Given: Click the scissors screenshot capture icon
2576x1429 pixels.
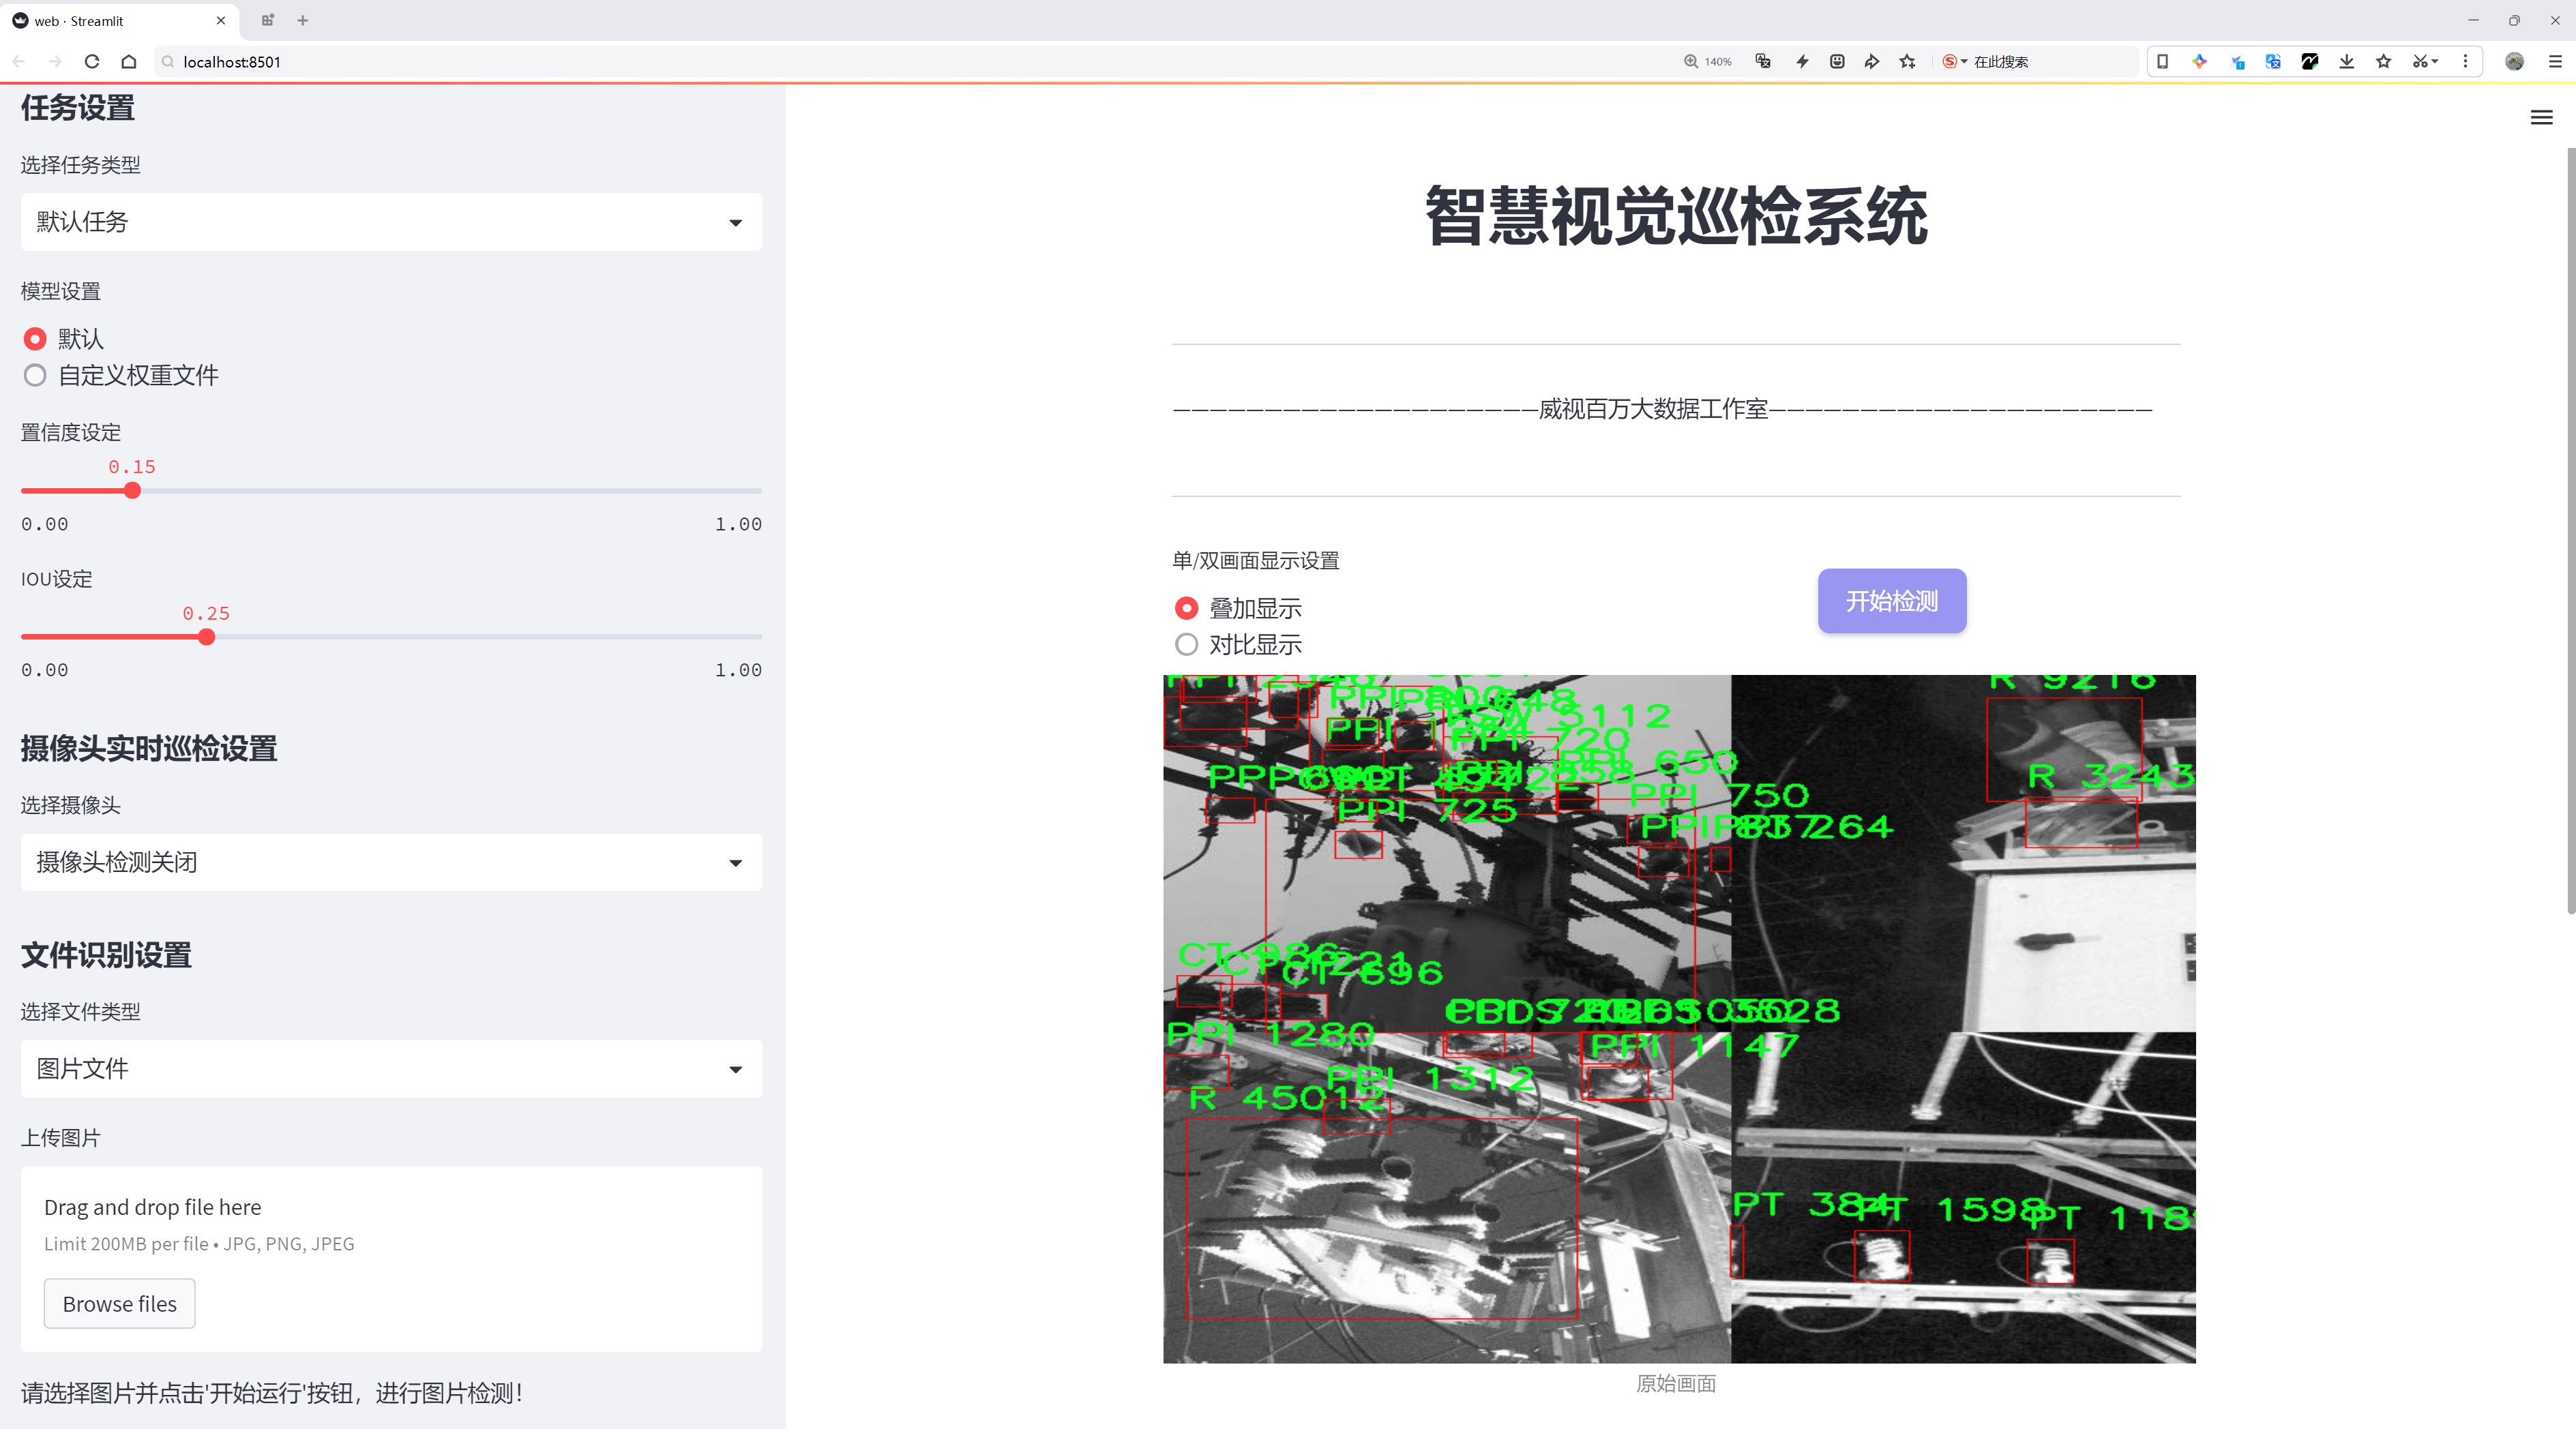Looking at the screenshot, I should coord(2422,61).
